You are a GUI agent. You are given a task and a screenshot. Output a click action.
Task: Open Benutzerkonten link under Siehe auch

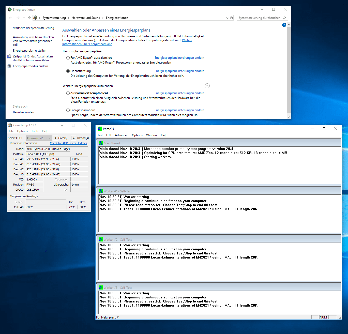point(23,112)
